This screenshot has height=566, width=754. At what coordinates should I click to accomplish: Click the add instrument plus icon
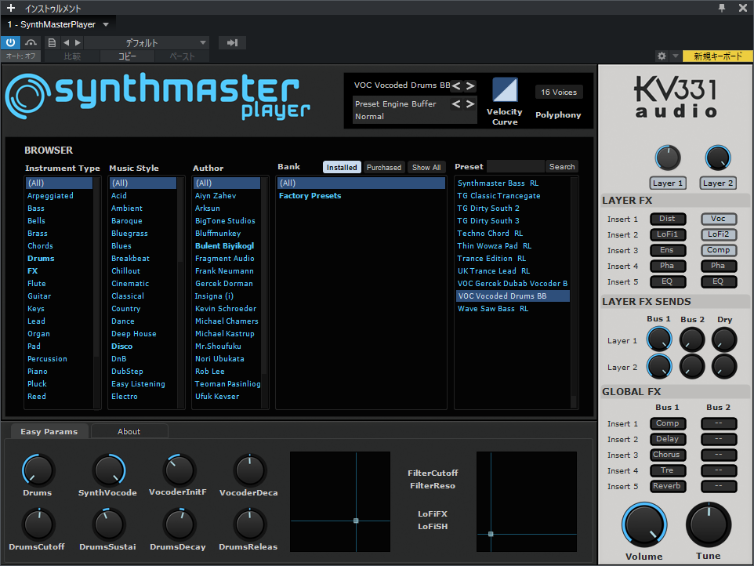(10, 8)
